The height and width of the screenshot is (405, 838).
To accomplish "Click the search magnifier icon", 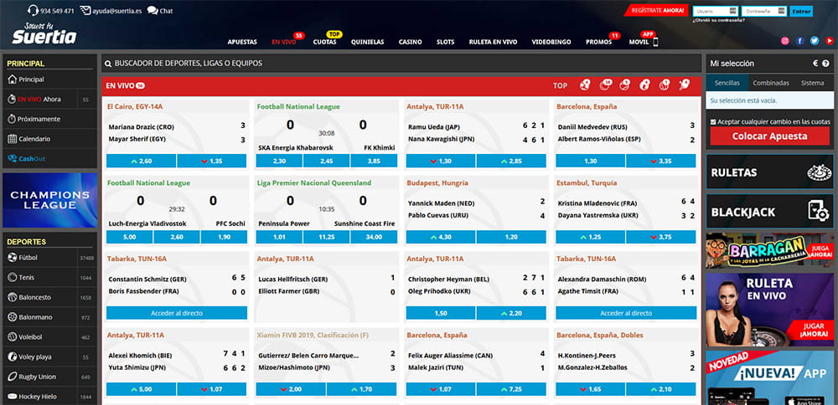I will pyautogui.click(x=108, y=64).
